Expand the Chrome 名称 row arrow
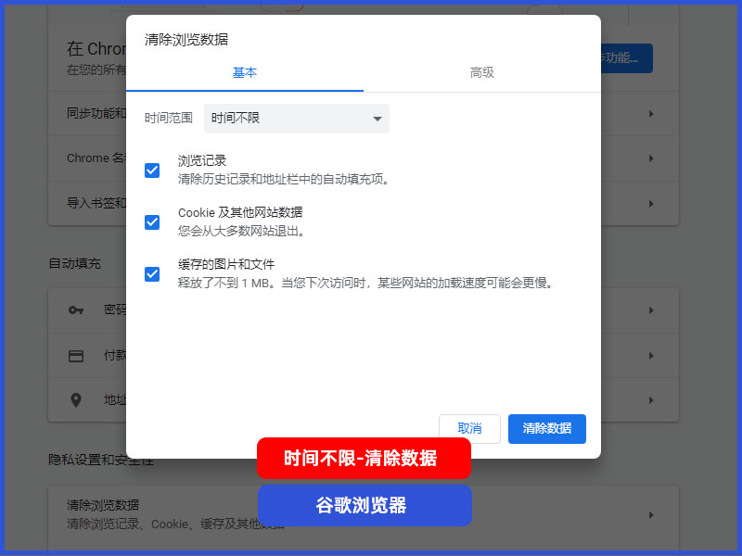The height and width of the screenshot is (556, 742). pos(651,158)
